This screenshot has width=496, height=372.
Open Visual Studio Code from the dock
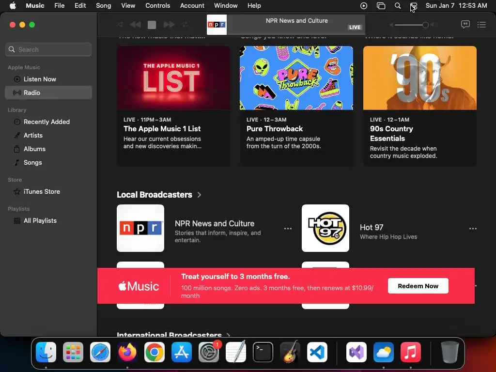pos(317,352)
